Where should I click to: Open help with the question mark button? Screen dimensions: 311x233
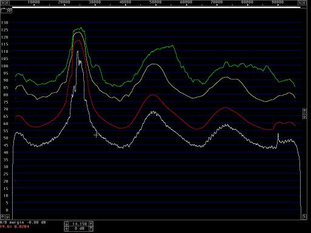click(2, 217)
